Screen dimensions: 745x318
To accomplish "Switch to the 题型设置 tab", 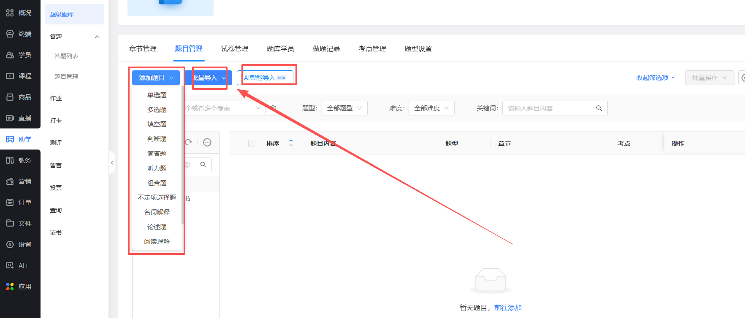I will [x=418, y=49].
